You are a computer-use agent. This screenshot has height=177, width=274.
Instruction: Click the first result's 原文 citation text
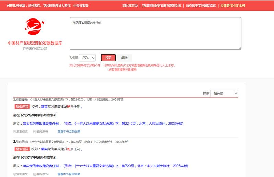point(103,123)
